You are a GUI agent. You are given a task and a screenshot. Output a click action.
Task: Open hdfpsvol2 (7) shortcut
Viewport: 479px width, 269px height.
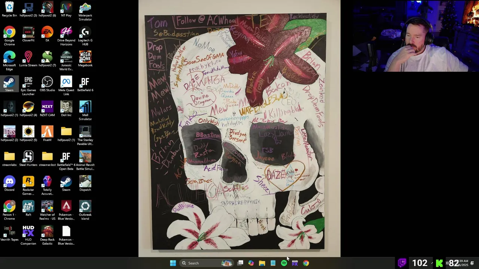pyautogui.click(x=47, y=59)
